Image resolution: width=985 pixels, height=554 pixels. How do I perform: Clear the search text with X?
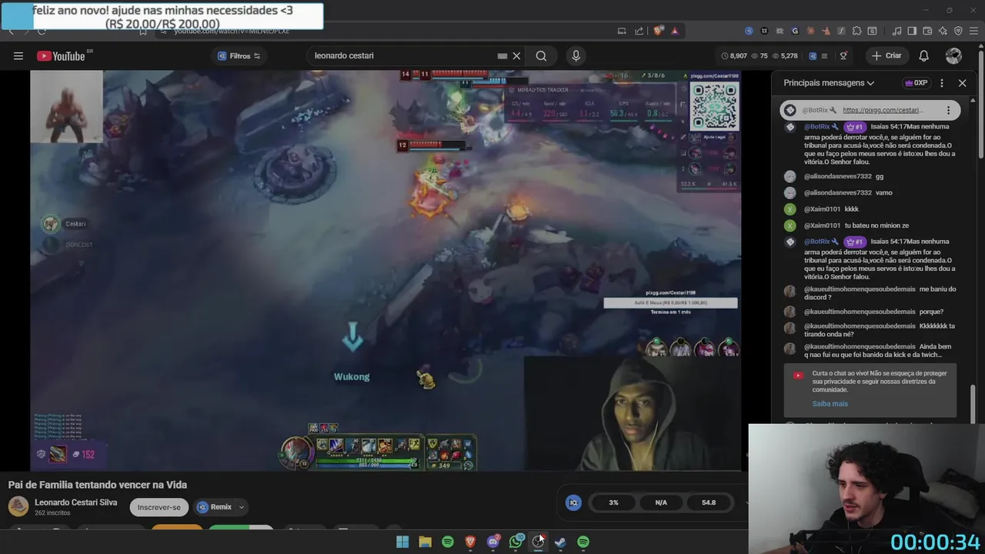pos(516,55)
